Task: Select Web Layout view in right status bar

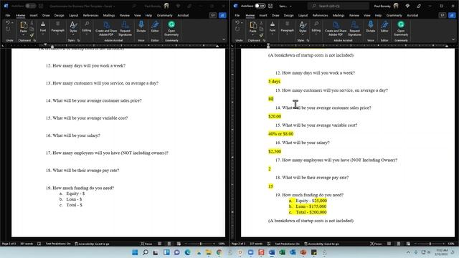Action: click(x=408, y=244)
